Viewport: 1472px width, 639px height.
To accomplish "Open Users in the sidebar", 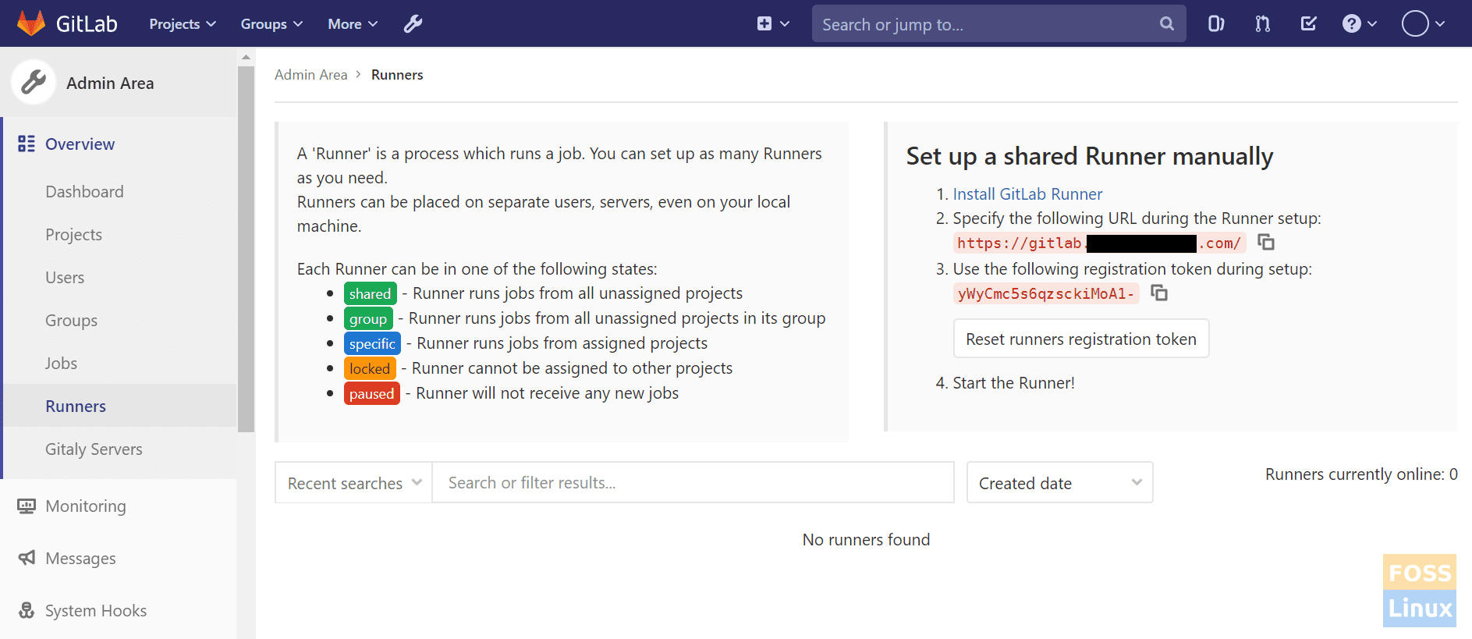I will pos(65,278).
